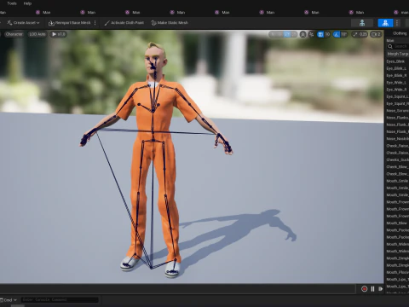Toggle the coordinate system globe icon
Image resolution: width=409 pixels, height=307 pixels.
[x=303, y=34]
